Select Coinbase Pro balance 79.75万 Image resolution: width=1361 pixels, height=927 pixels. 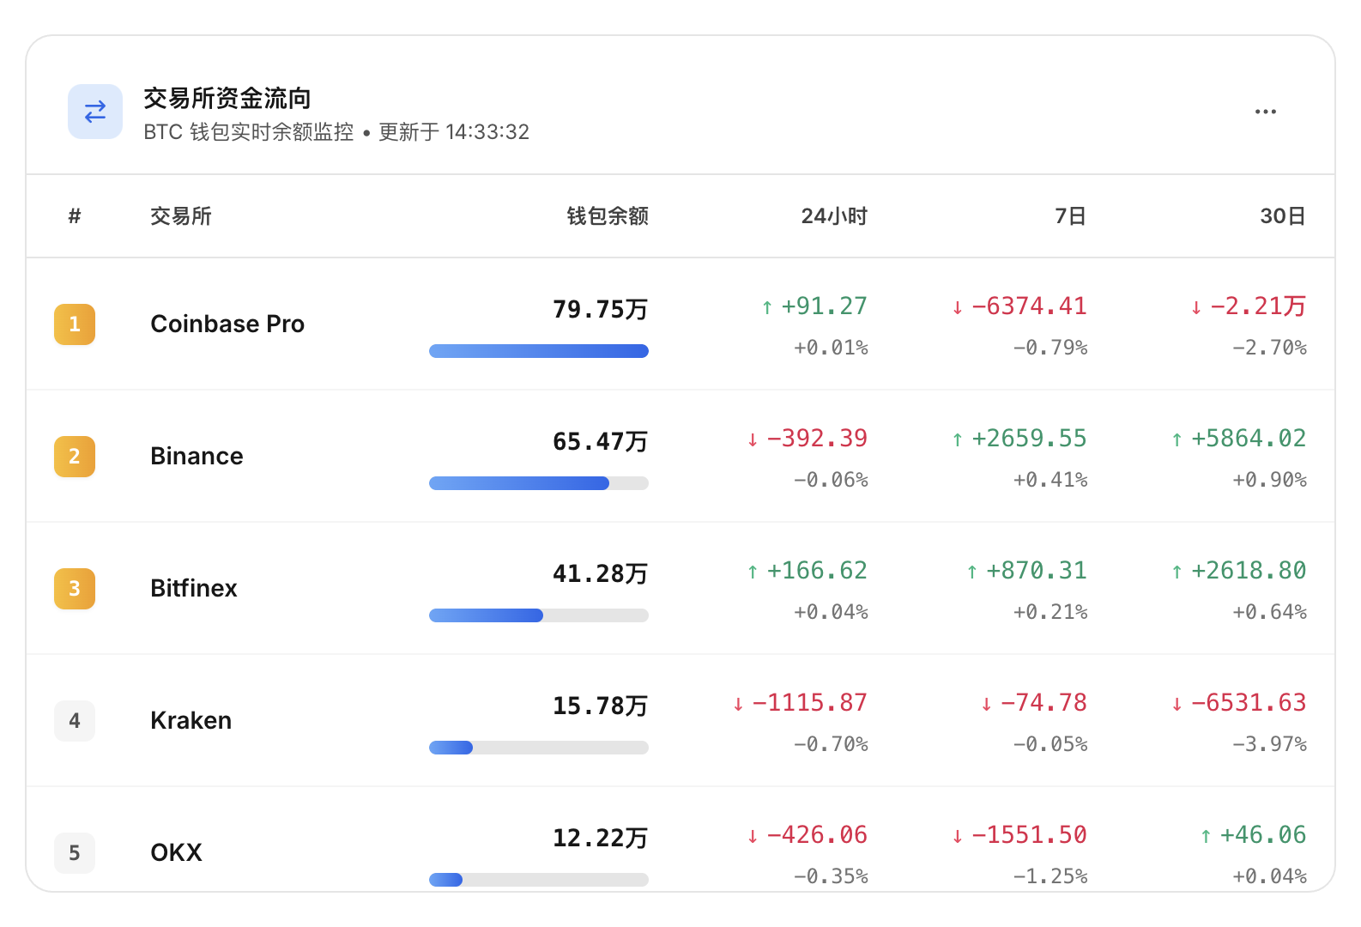click(601, 309)
